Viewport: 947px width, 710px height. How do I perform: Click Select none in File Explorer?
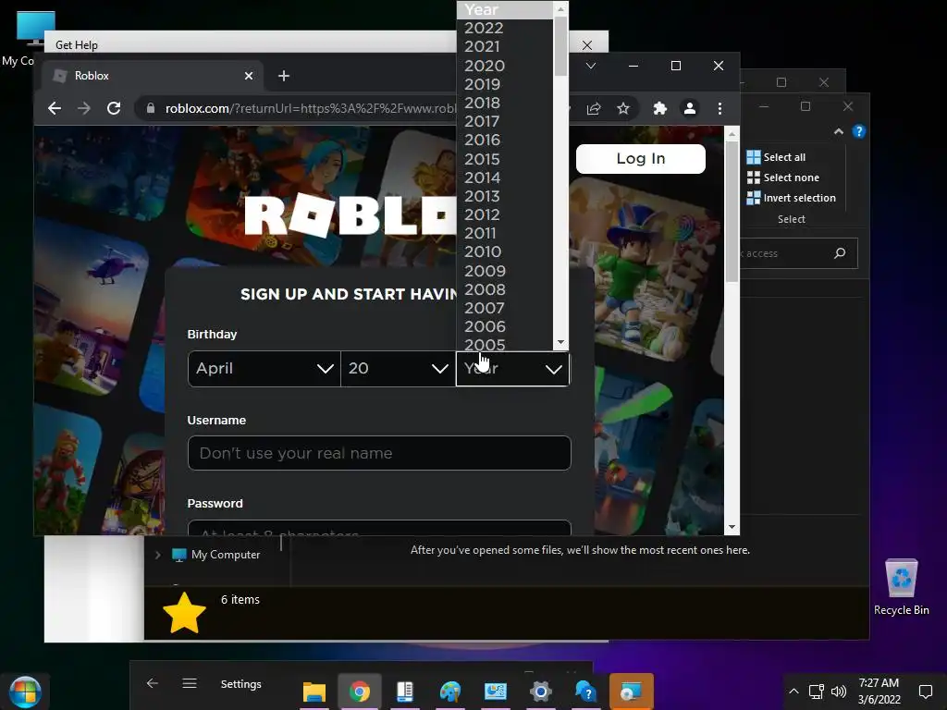point(783,177)
